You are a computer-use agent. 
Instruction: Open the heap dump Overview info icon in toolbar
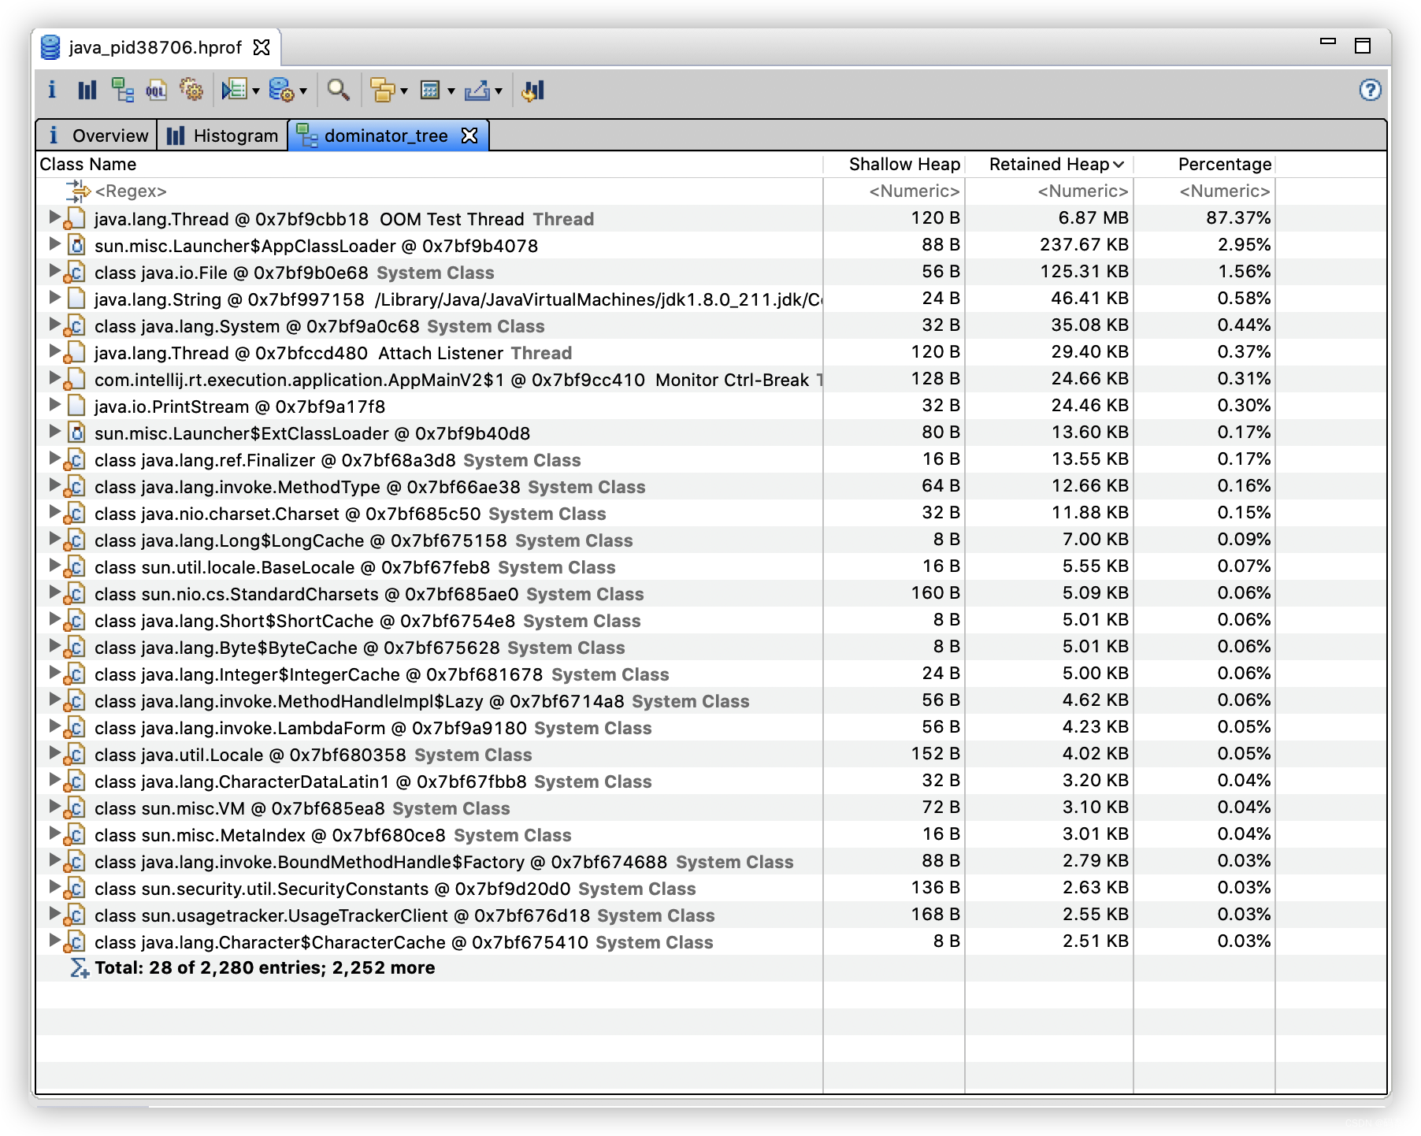(x=52, y=90)
